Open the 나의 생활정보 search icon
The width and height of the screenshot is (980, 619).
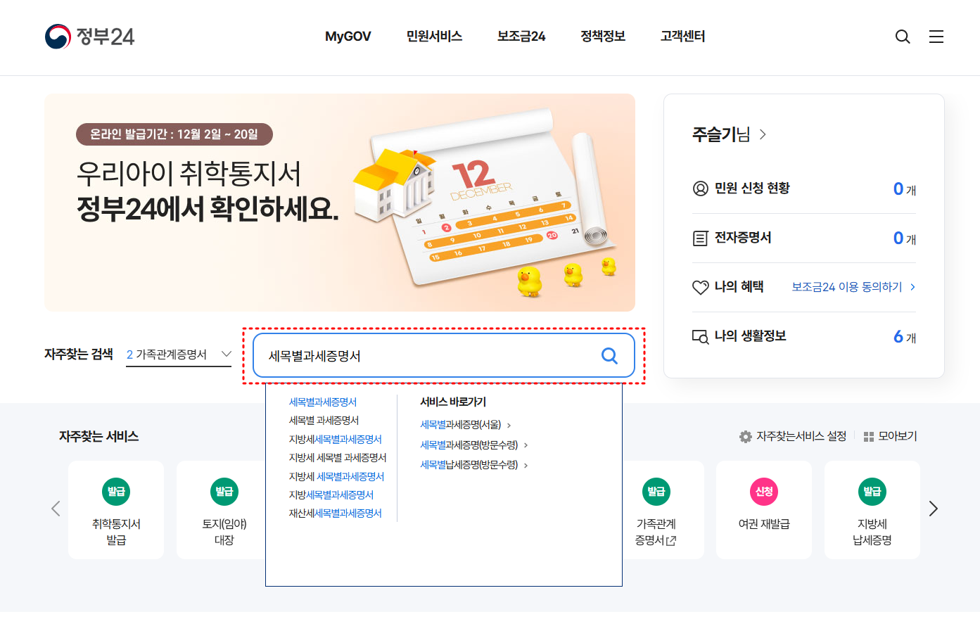(701, 336)
